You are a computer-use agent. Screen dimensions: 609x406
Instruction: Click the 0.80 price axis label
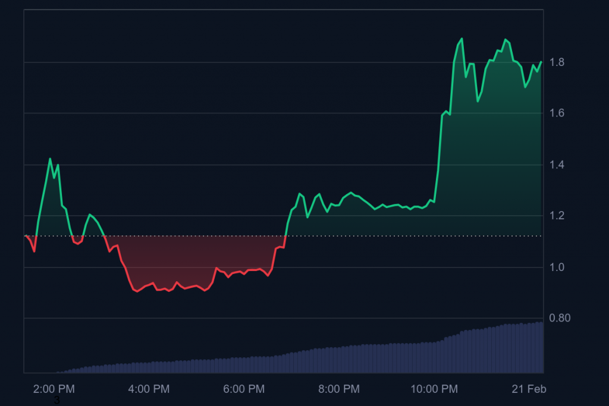(x=560, y=318)
